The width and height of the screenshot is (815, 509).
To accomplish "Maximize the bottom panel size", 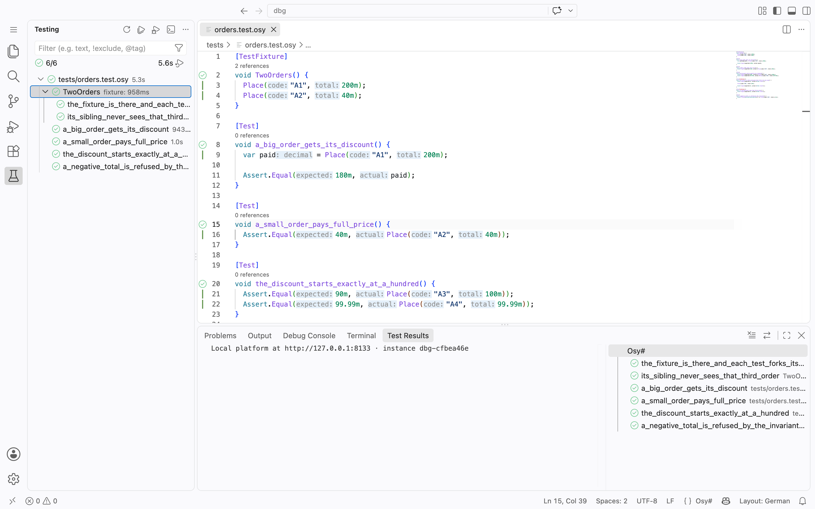I will point(787,335).
